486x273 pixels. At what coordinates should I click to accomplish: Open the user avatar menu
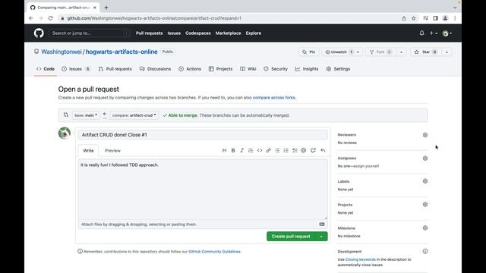pos(447,33)
